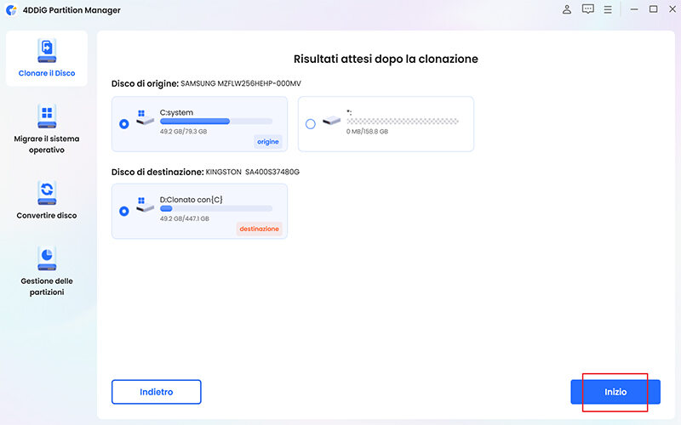Open the user account icon
Viewport: 681px width, 425px height.
point(567,9)
